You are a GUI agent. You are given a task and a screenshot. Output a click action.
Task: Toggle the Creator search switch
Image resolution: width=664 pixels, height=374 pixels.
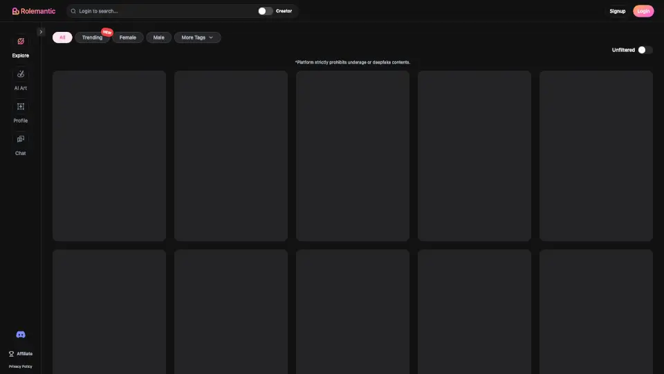(265, 11)
